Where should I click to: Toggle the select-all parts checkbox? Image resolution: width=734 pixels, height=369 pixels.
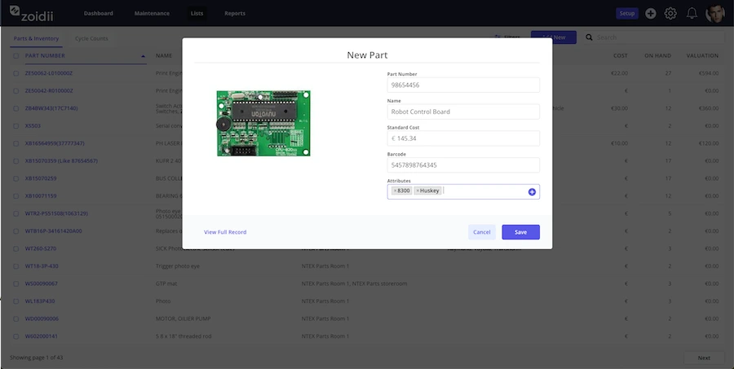pos(16,56)
